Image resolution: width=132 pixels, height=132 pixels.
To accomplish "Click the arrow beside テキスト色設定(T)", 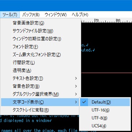I will [x=76, y=78].
